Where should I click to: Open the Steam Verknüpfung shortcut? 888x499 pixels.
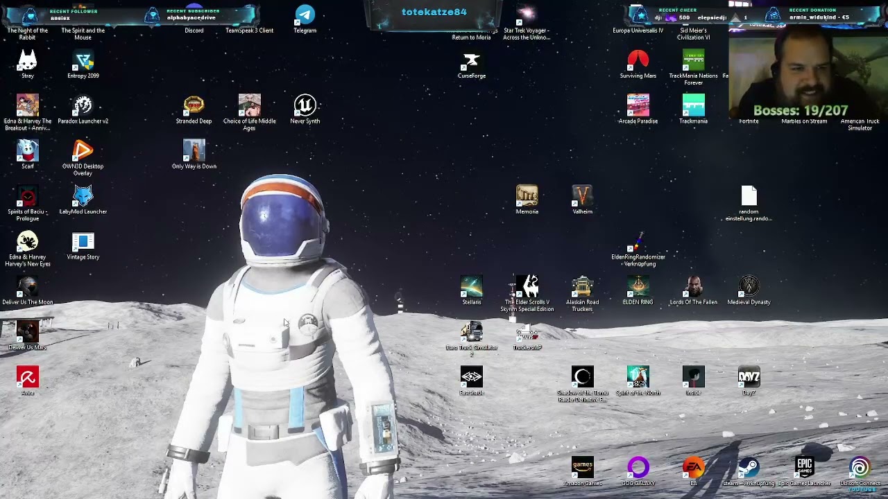click(749, 467)
